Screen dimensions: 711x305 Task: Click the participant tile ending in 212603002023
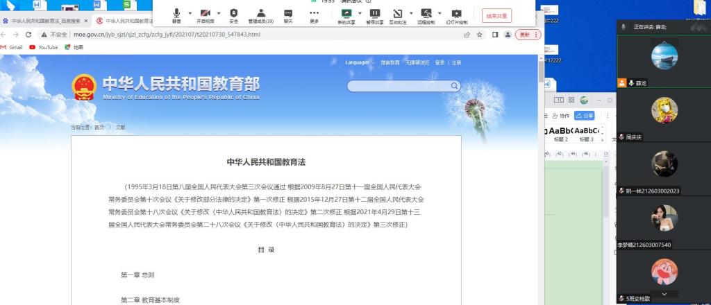click(664, 169)
